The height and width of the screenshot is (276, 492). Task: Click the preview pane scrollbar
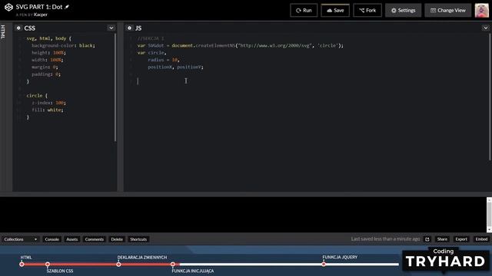click(489, 215)
